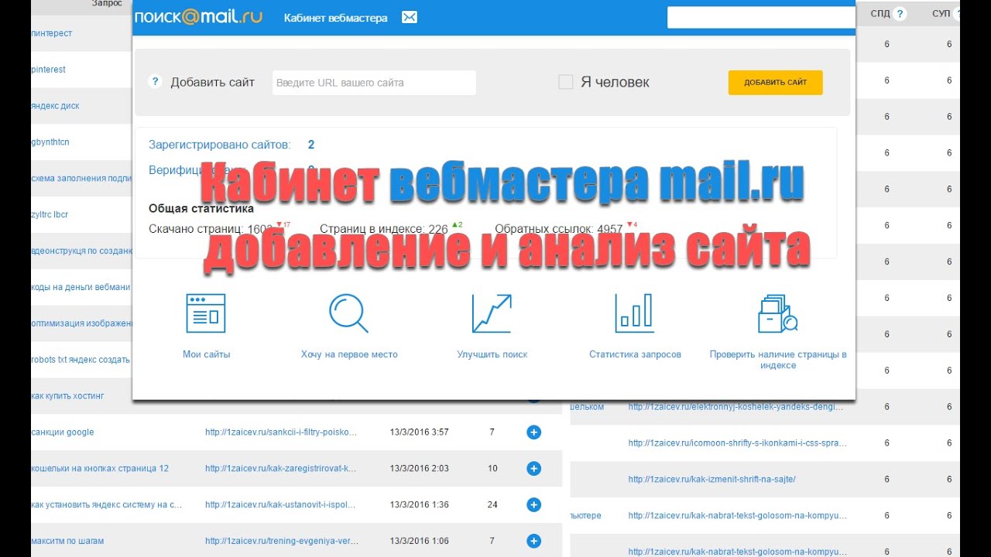The image size is (991, 557).
Task: Open the Проверить наличие страницы в индексе icon
Action: coord(777,313)
